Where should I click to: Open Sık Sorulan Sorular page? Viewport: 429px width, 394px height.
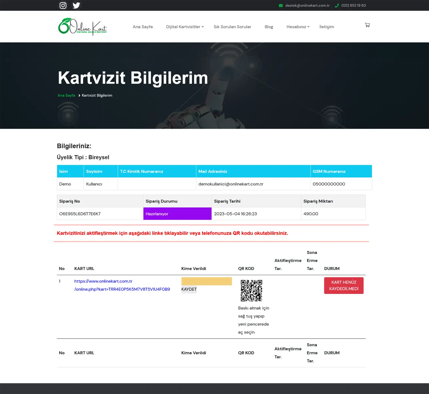233,27
